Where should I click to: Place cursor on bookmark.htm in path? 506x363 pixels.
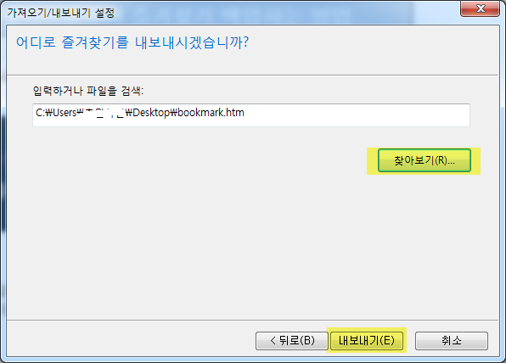point(211,113)
